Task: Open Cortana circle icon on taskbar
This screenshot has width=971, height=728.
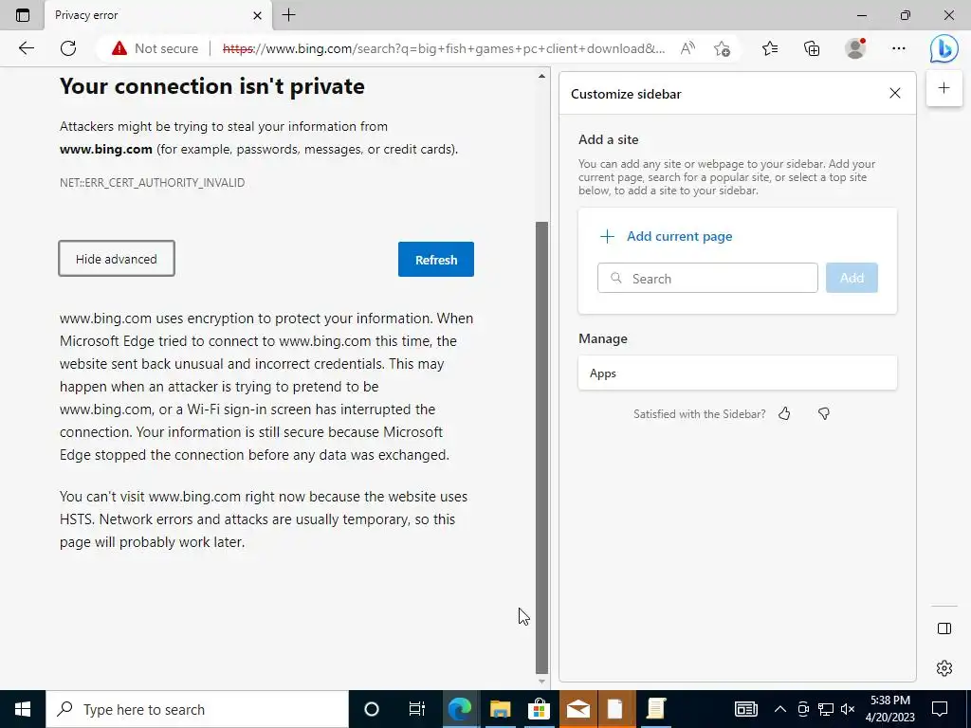Action: click(372, 709)
